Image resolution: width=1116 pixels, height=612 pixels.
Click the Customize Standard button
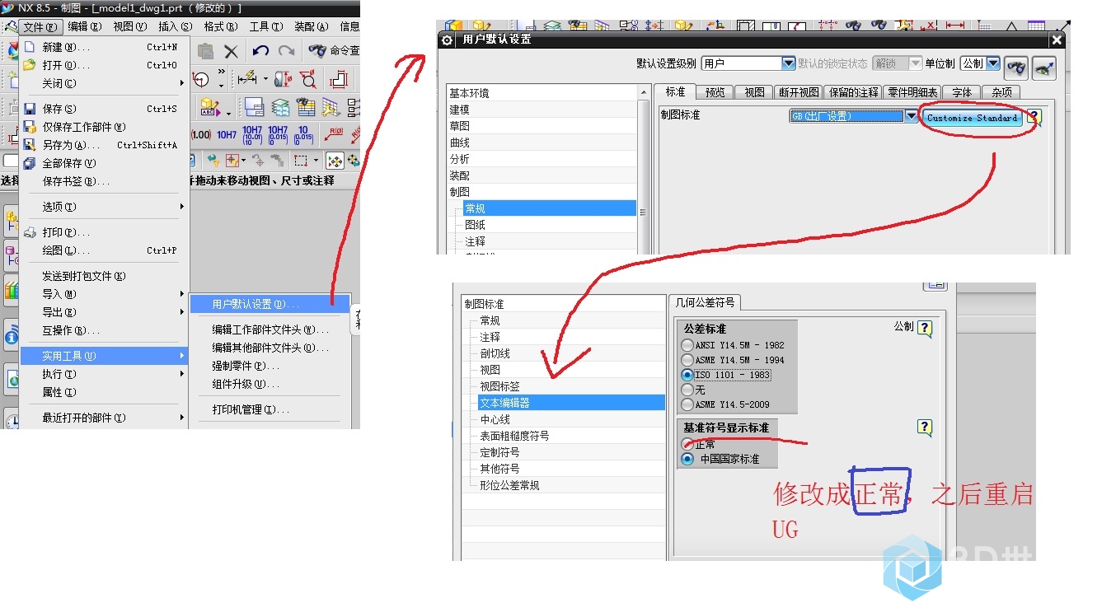973,118
